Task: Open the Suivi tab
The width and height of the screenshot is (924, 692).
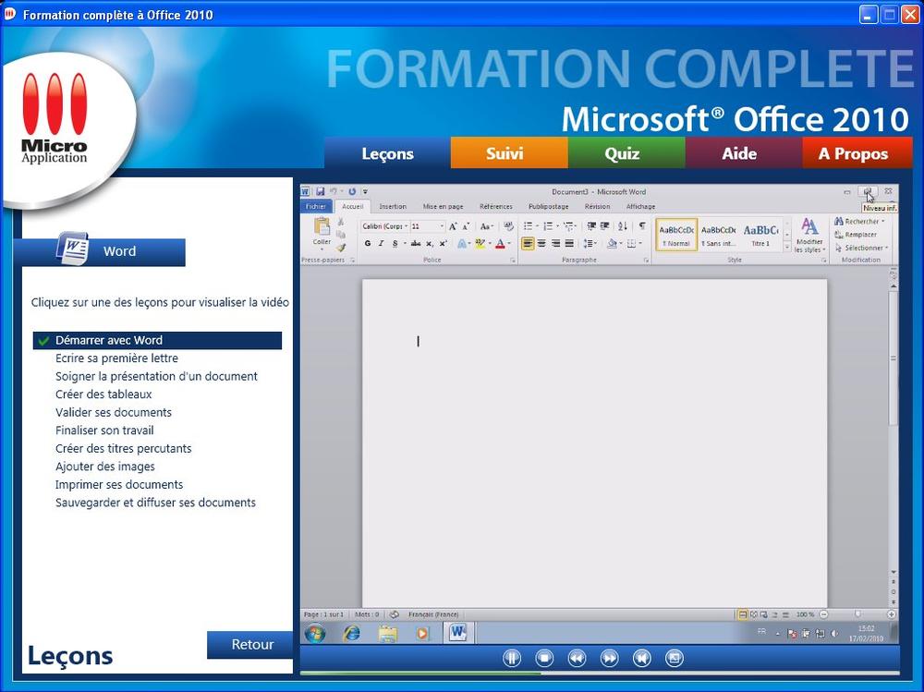Action: pos(509,153)
